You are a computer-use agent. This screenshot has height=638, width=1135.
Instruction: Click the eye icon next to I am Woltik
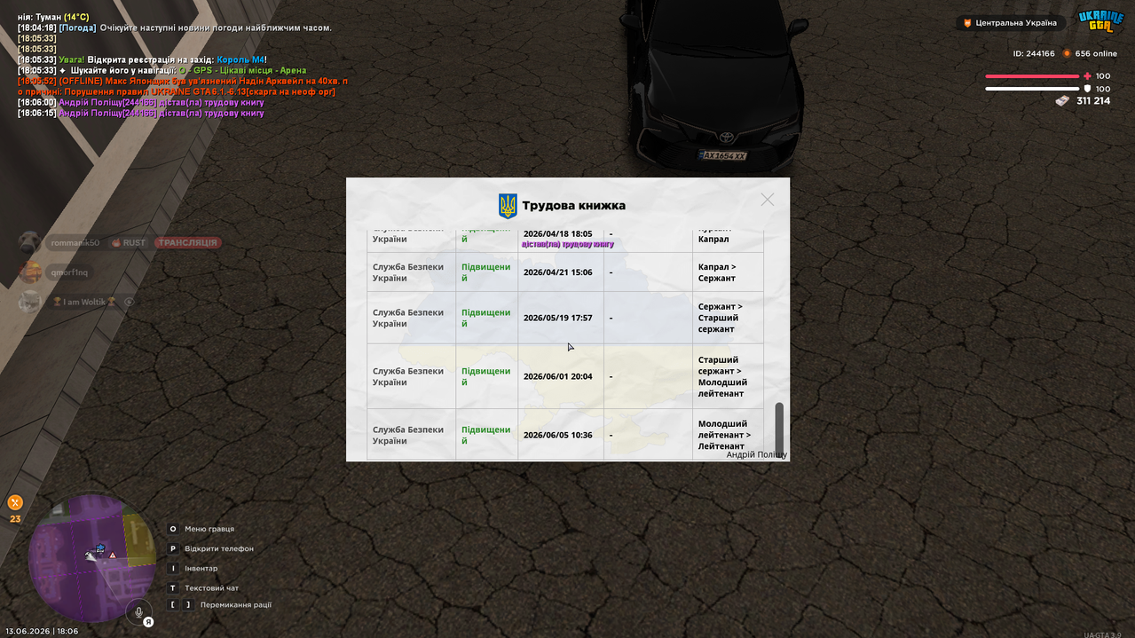point(129,302)
